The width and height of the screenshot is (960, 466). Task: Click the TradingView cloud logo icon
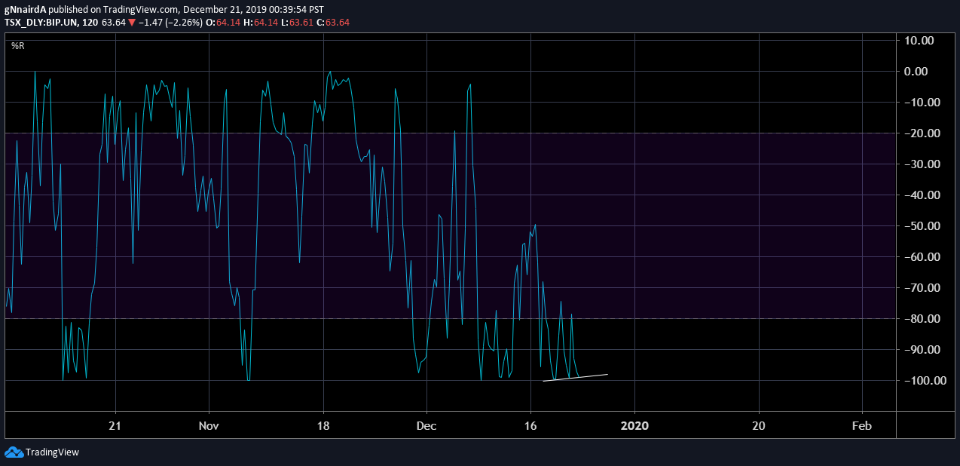[14, 452]
